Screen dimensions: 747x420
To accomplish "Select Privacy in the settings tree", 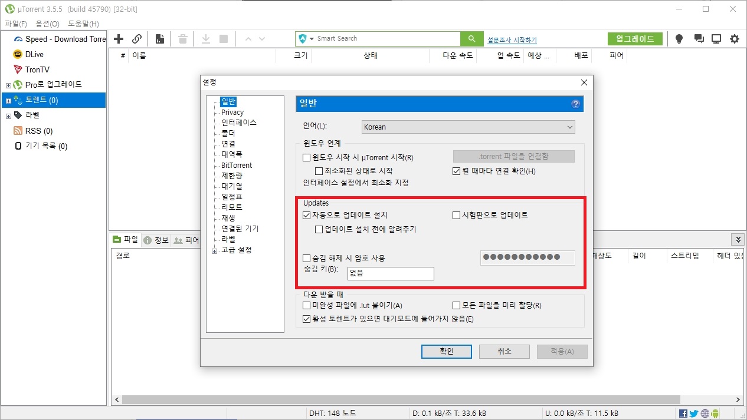I will pos(232,113).
